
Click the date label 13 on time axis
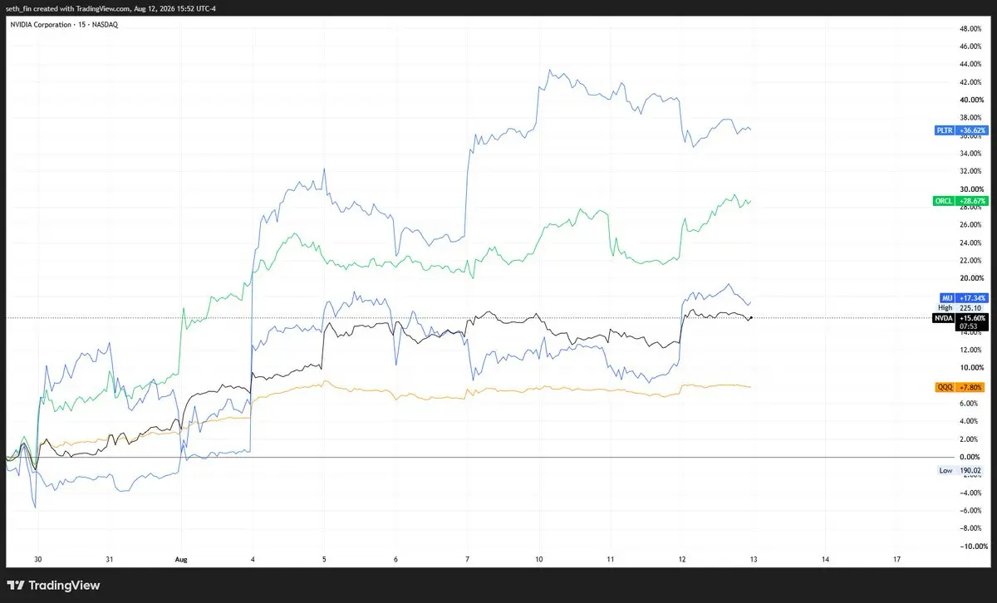755,560
